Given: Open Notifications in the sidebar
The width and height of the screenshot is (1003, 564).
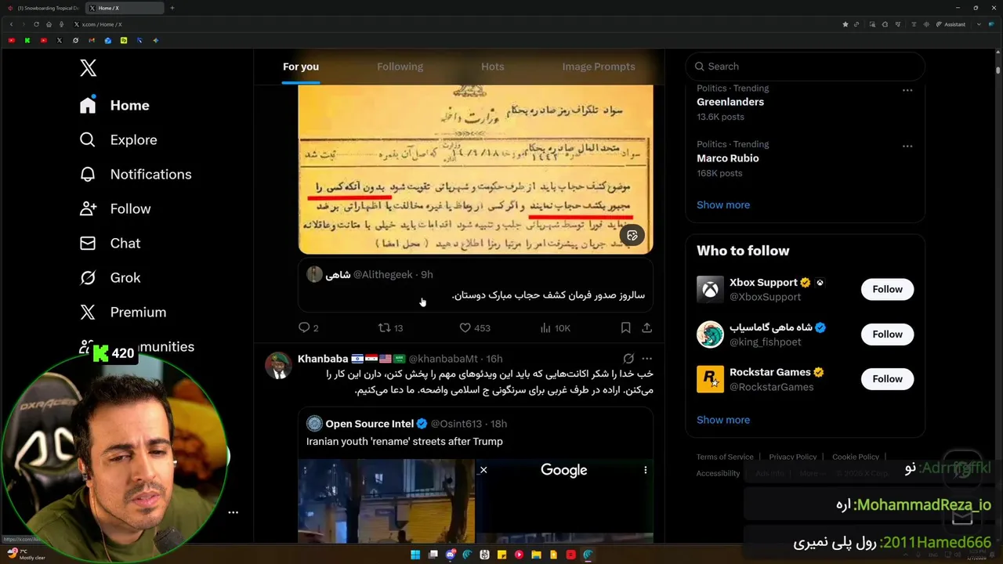Looking at the screenshot, I should click(136, 174).
